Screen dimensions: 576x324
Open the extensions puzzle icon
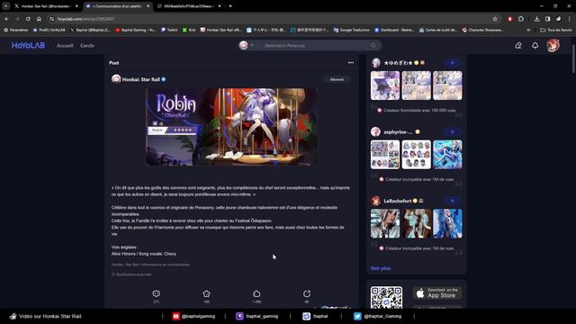[x=521, y=19]
